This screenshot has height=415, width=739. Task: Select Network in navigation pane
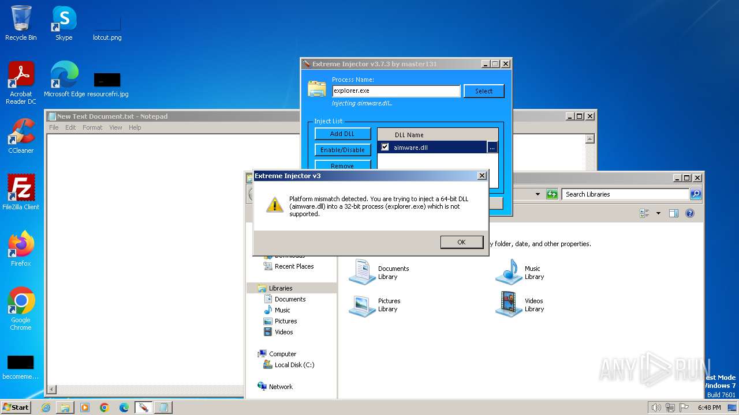point(281,387)
